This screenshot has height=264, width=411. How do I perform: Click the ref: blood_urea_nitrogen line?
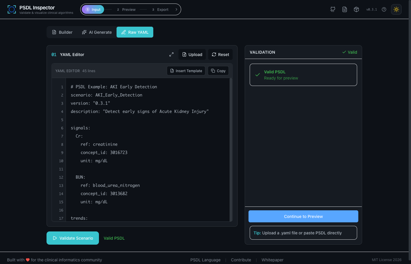coord(110,185)
